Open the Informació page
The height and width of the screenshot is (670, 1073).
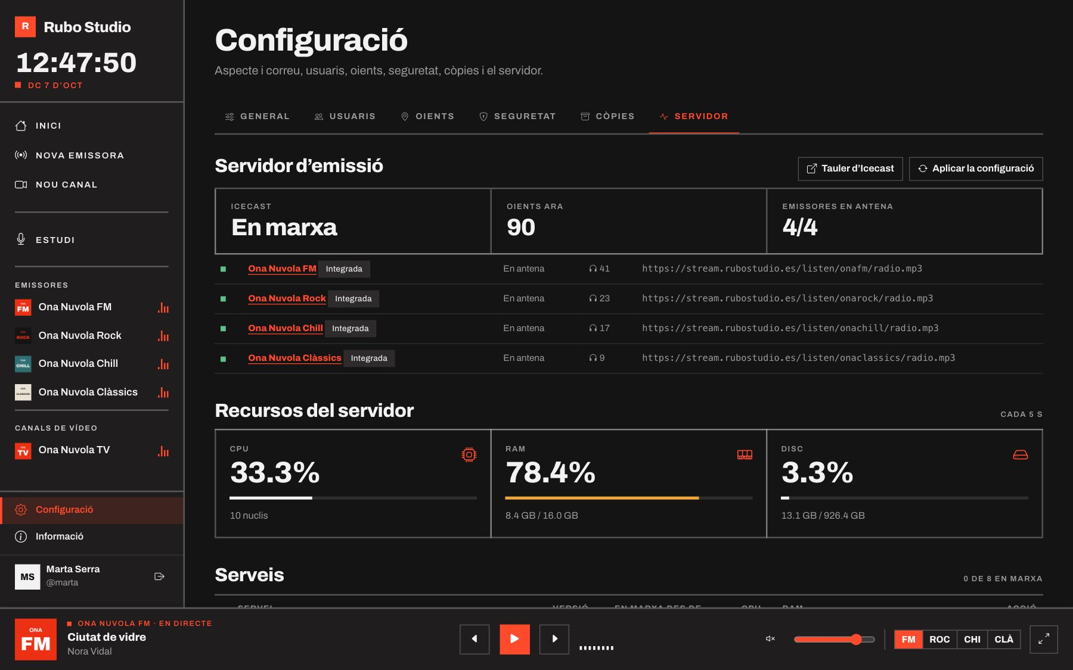91,537
